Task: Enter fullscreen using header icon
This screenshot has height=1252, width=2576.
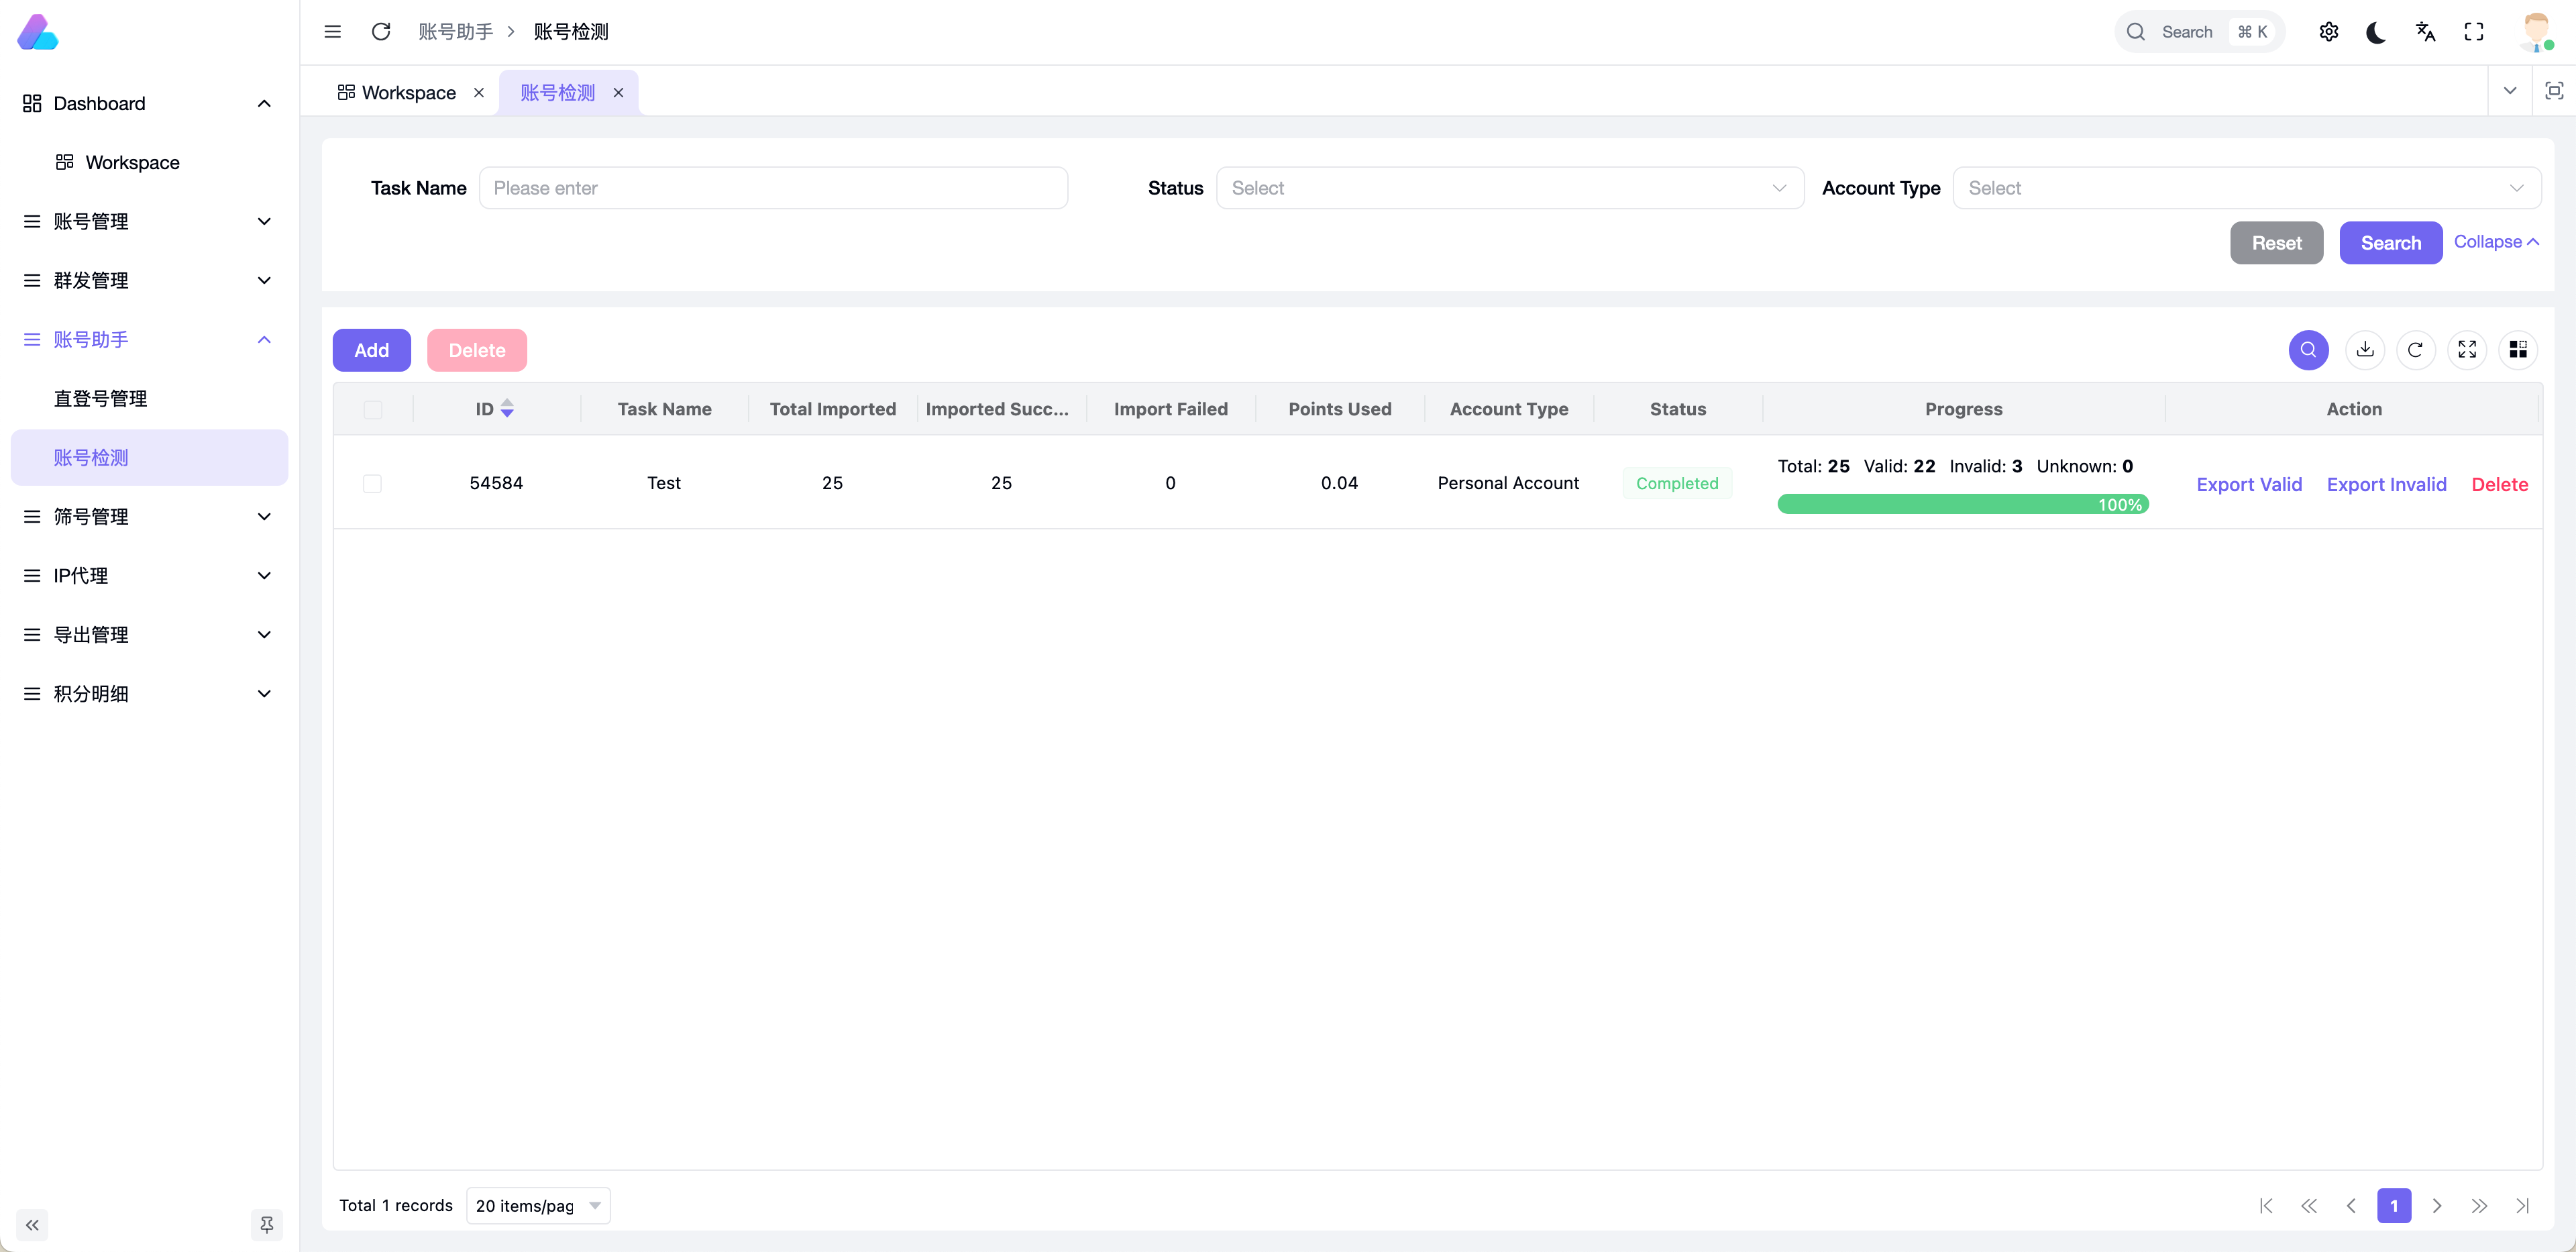Action: [2474, 32]
